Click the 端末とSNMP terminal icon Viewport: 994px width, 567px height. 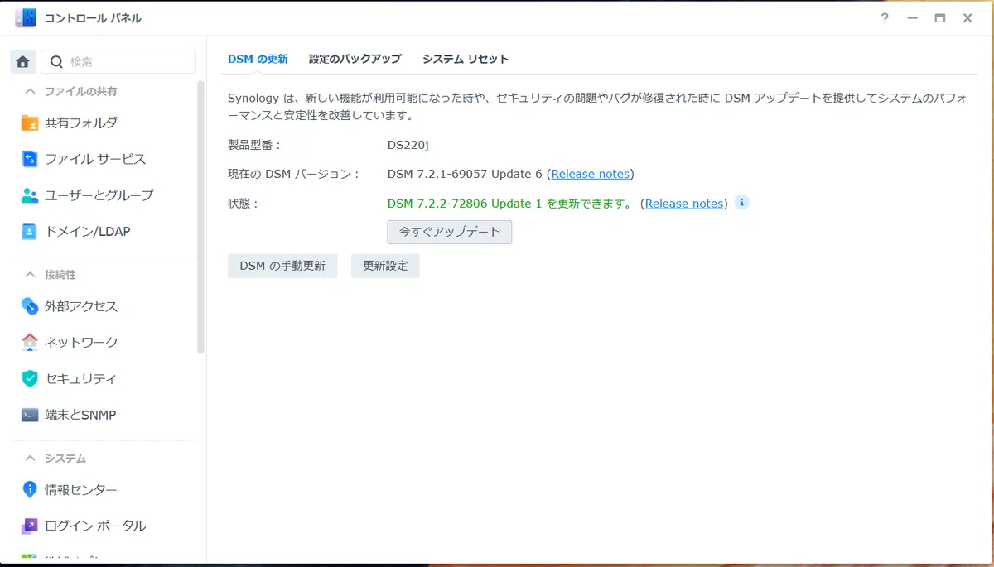(30, 415)
